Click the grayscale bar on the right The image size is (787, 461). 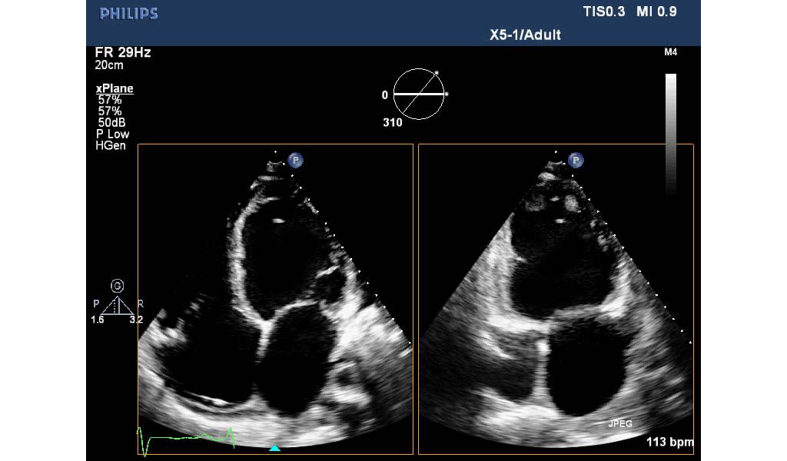[670, 134]
